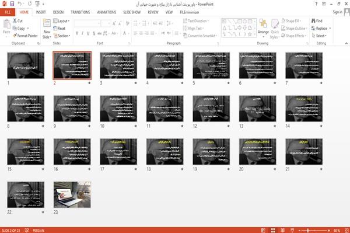Align text left icon
Image resolution: width=350 pixels, height=233 pixels.
[x=135, y=33]
